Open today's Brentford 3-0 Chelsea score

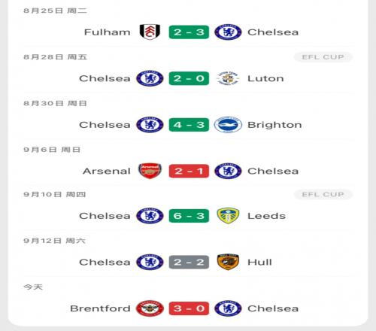(x=189, y=308)
